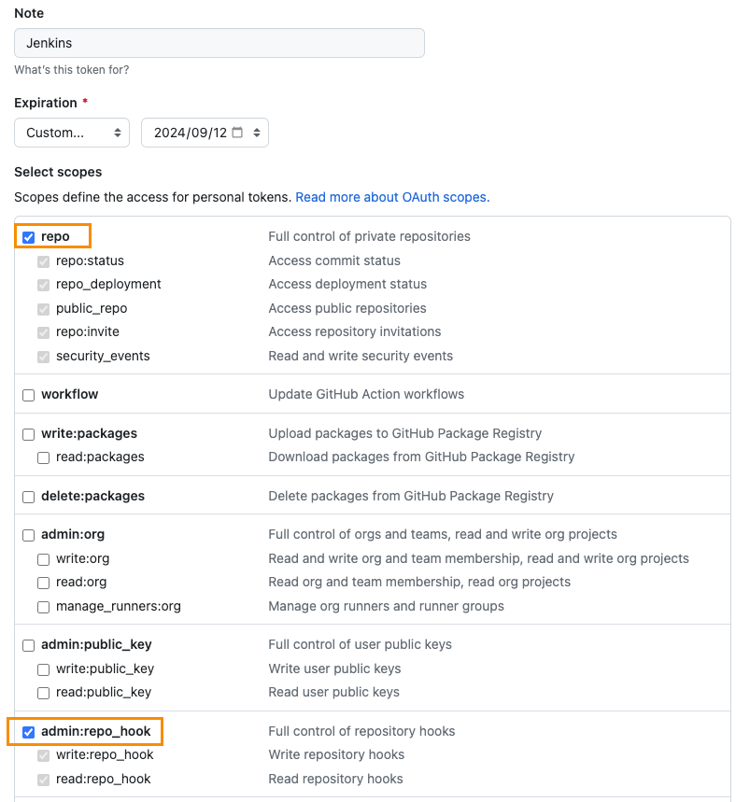Edit the Note field containing Jenkins
The height and width of the screenshot is (802, 736).
219,43
